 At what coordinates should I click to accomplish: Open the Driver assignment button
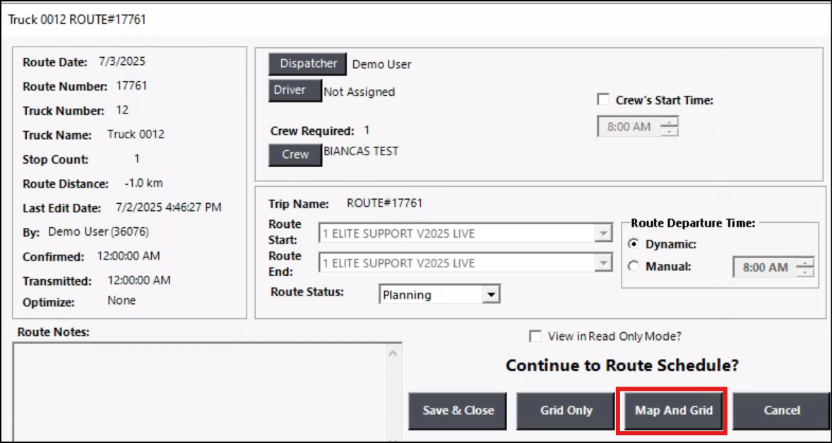pos(295,90)
